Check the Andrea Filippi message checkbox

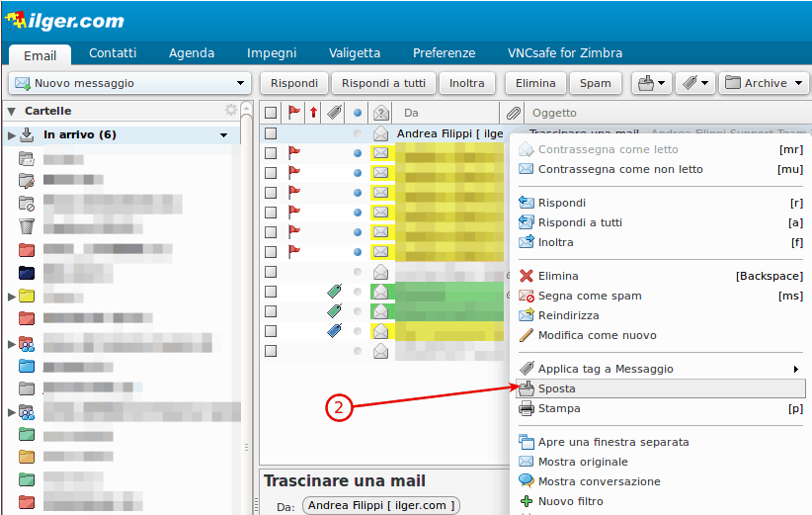(271, 133)
